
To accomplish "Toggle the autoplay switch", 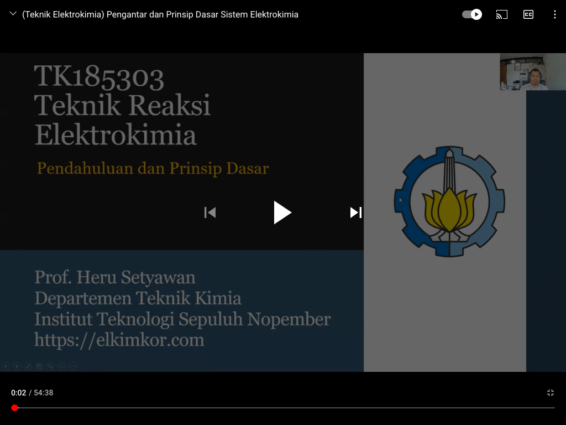I will click(x=472, y=14).
